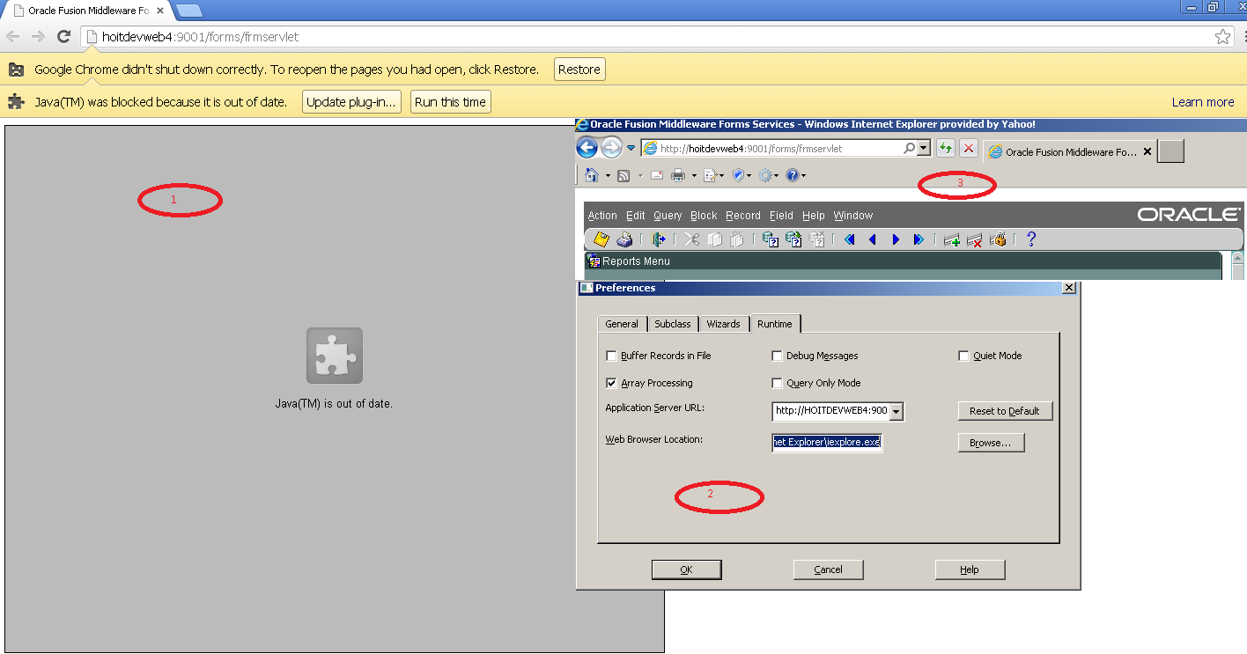The height and width of the screenshot is (654, 1247).
Task: Click the Chrome Reload button
Action: click(63, 36)
